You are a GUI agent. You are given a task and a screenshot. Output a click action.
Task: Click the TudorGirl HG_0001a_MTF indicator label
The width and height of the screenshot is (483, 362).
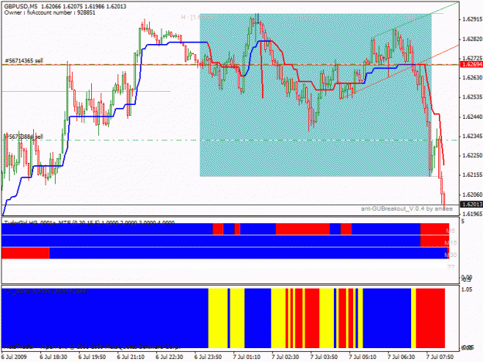[90, 223]
